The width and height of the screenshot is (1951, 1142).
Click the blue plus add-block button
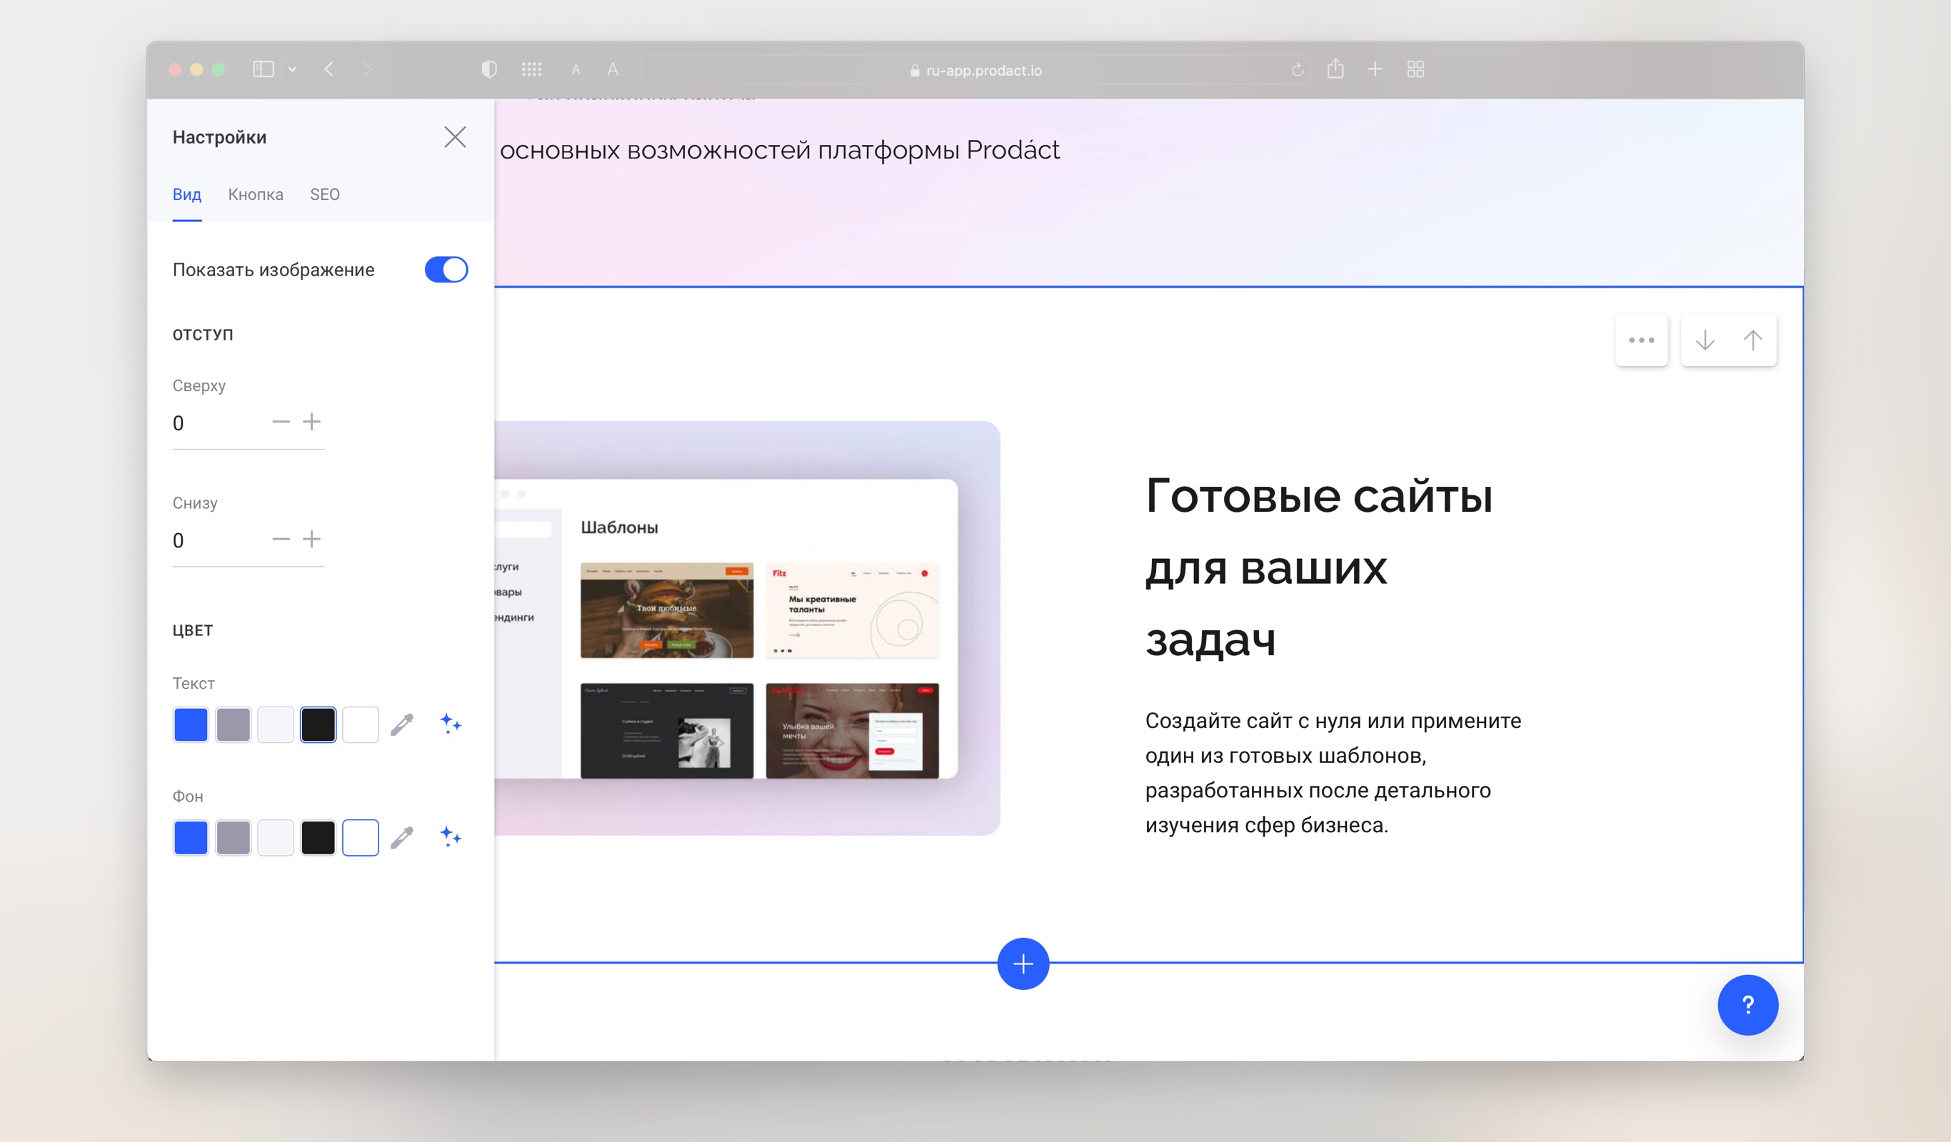(1023, 964)
